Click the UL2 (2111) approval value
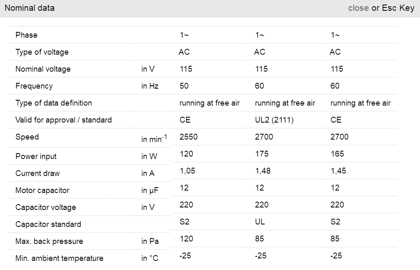The height and width of the screenshot is (270, 420). (x=274, y=120)
